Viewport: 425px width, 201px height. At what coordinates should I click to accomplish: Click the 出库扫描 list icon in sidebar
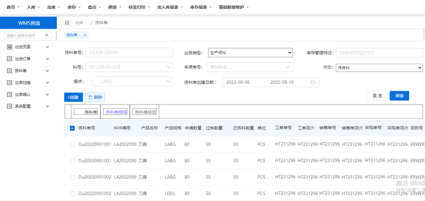click(10, 83)
